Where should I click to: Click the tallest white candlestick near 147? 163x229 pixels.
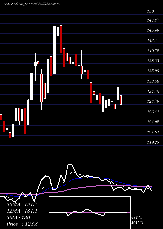[54, 50]
